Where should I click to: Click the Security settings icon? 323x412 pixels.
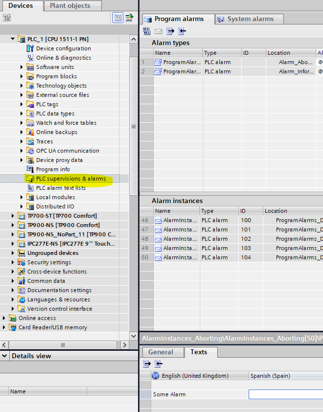tap(21, 262)
